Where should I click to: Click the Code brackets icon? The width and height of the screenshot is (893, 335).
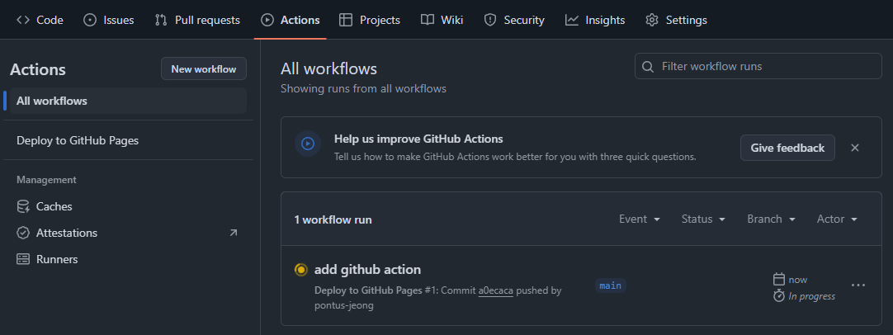pos(23,20)
